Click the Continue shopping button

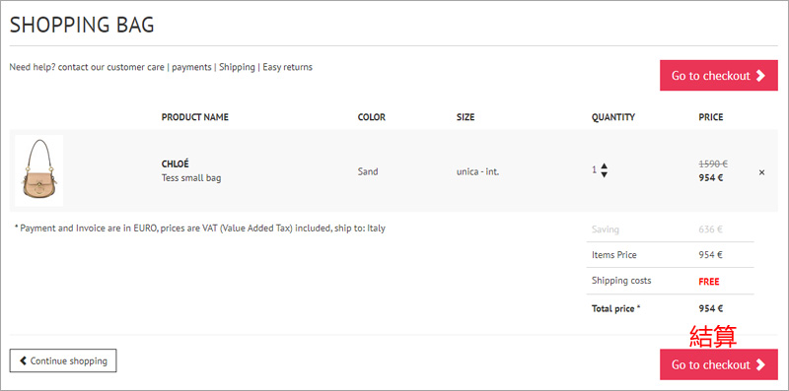tap(63, 360)
